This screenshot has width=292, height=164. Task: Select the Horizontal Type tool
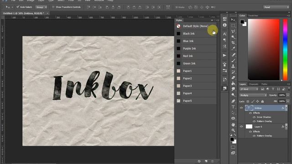click(233, 107)
